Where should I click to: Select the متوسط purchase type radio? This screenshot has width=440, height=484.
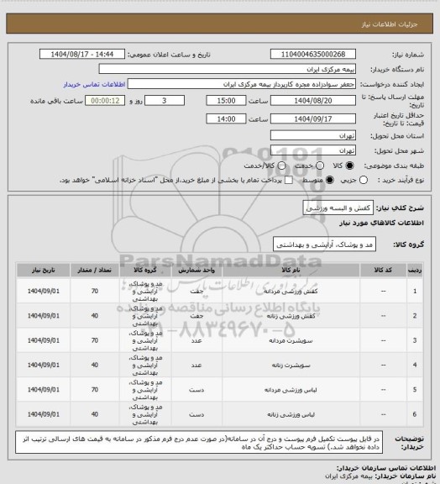(x=330, y=180)
